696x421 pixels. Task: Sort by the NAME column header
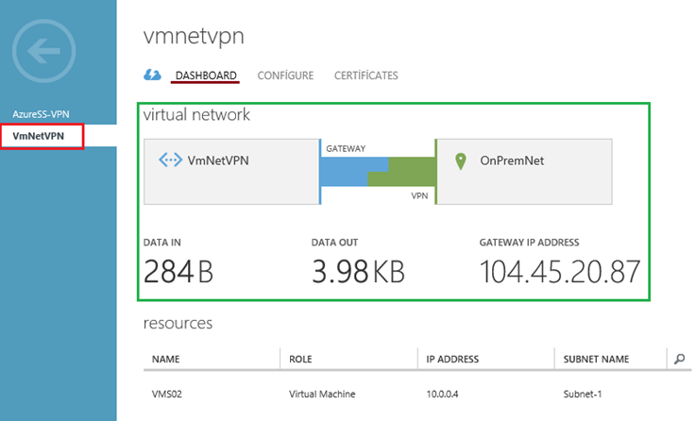click(x=165, y=359)
